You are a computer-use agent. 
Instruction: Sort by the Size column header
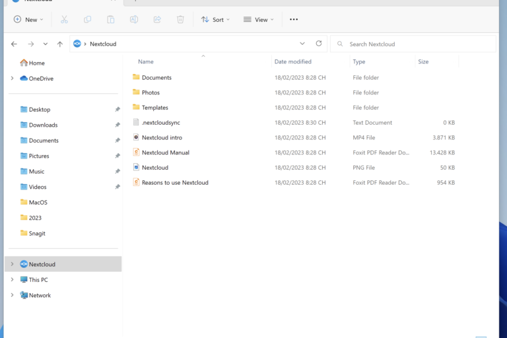click(423, 61)
